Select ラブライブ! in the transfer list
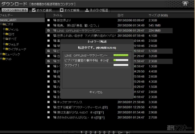 (72, 65)
